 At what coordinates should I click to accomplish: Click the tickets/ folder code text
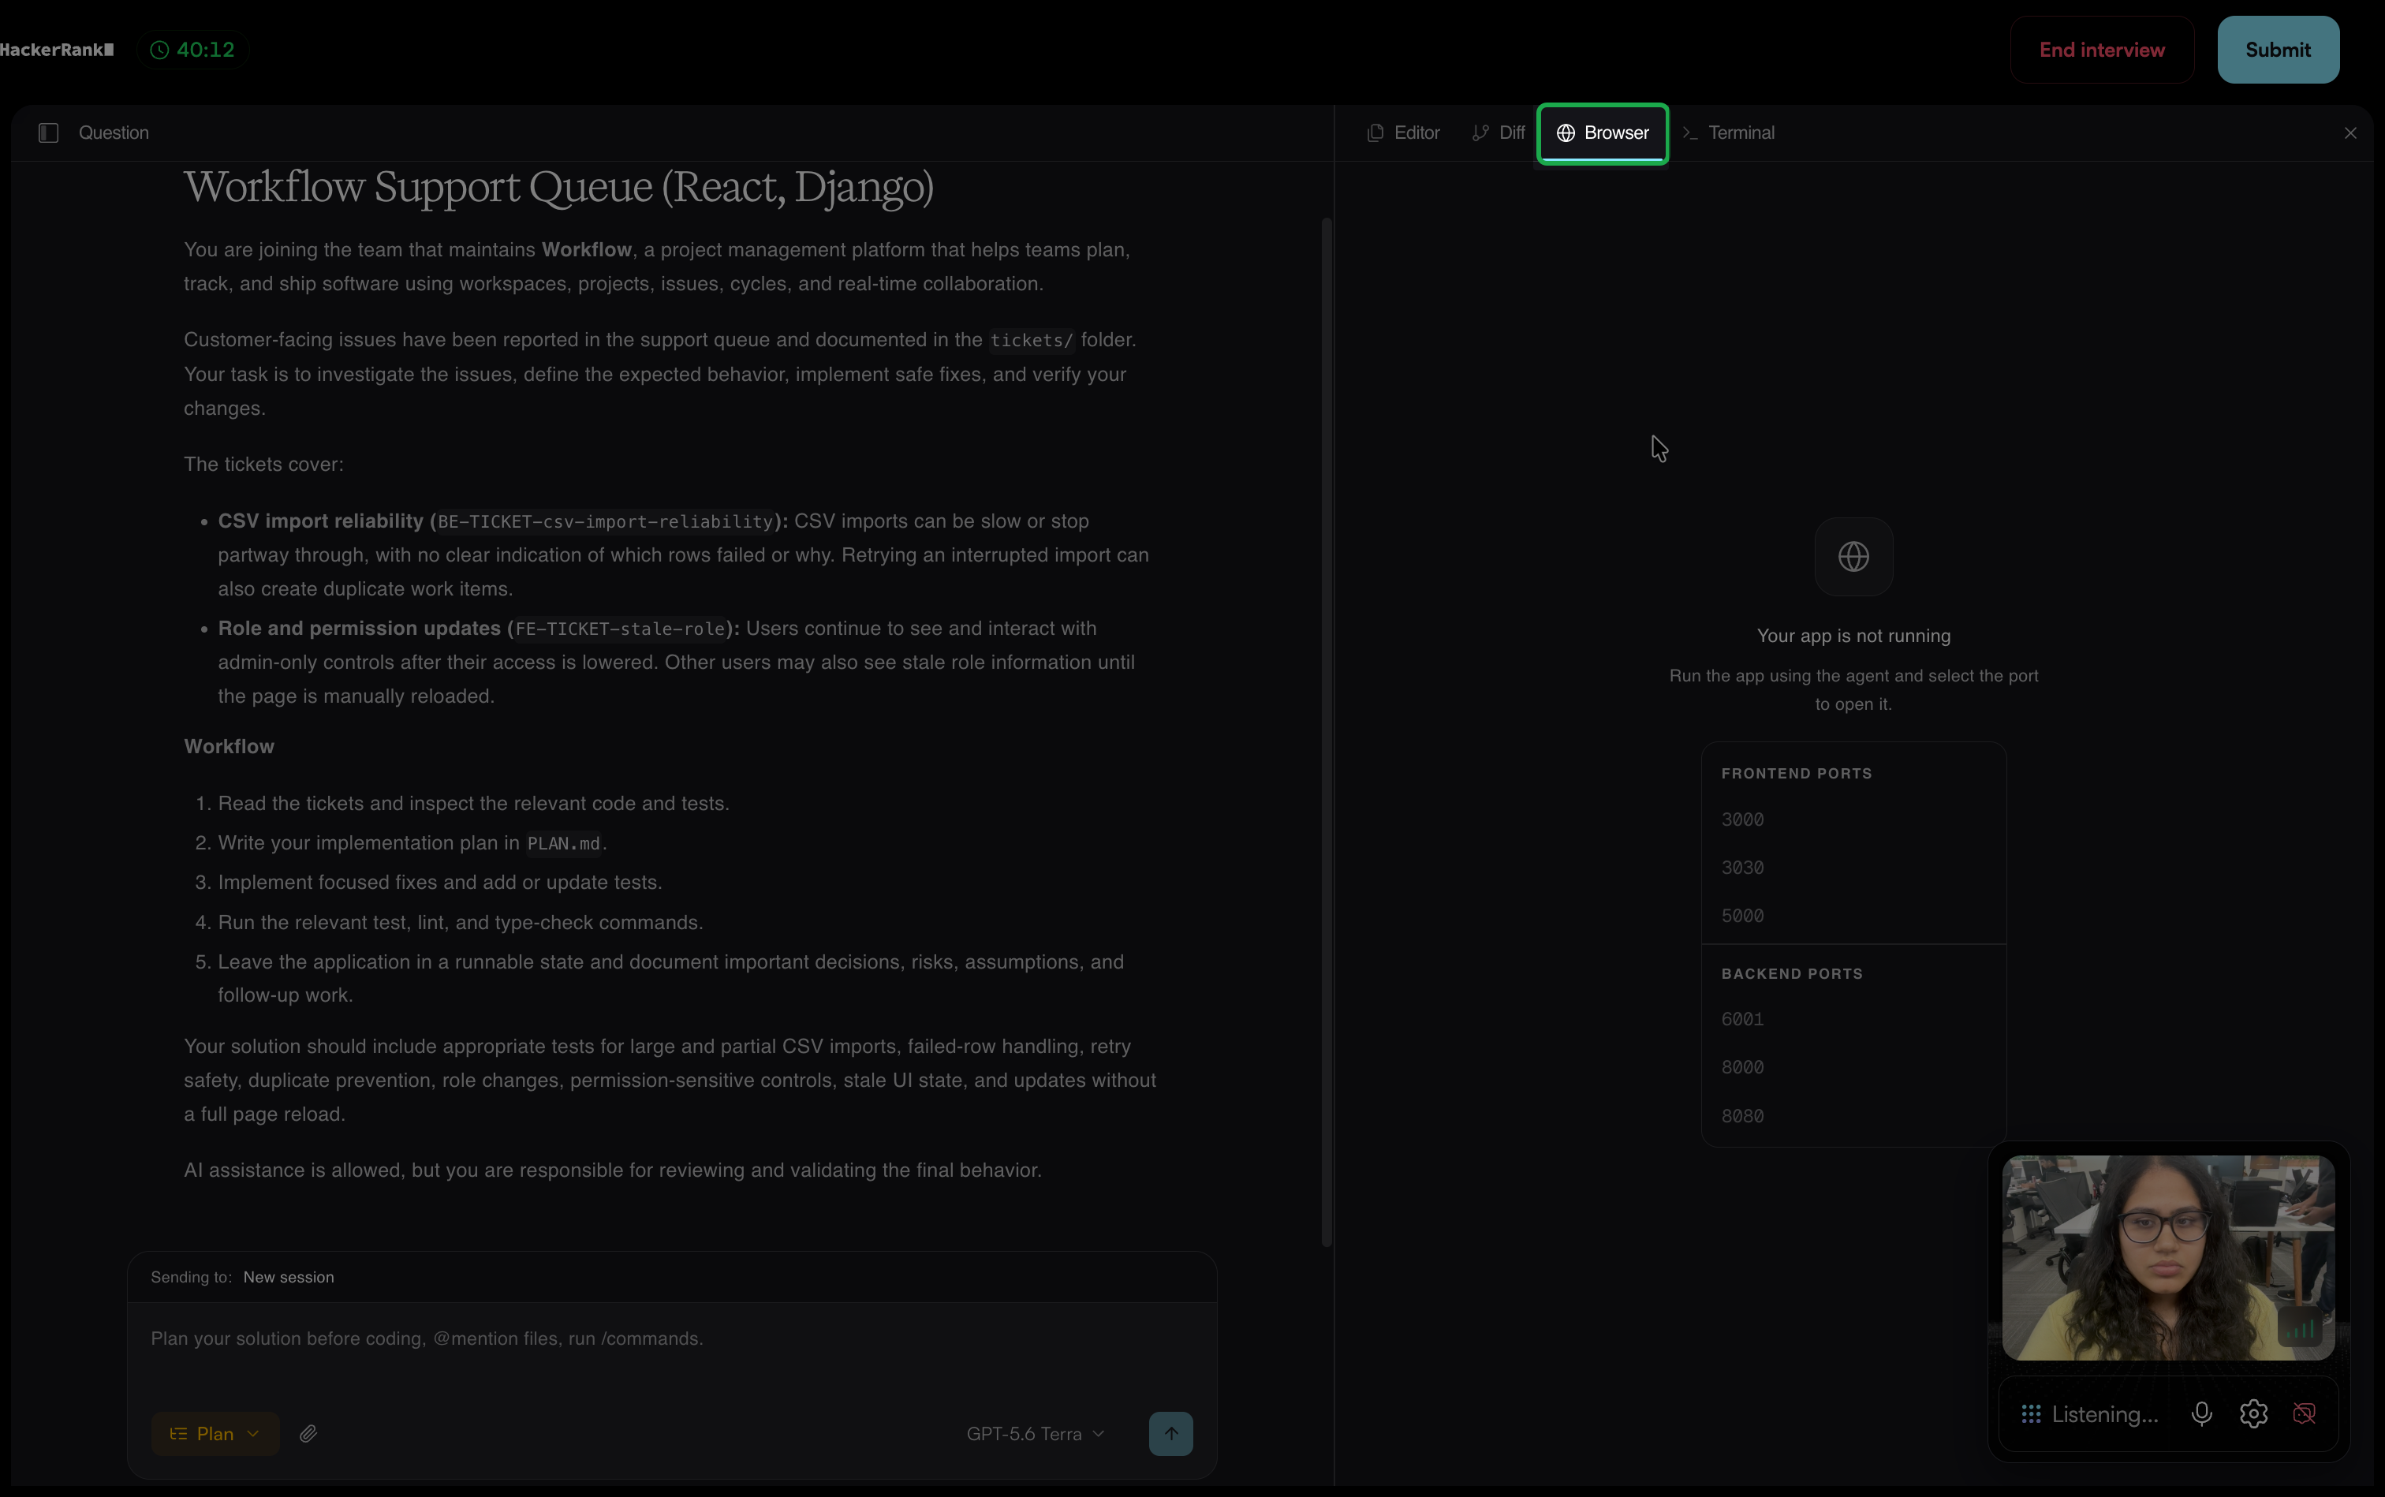tap(1032, 341)
